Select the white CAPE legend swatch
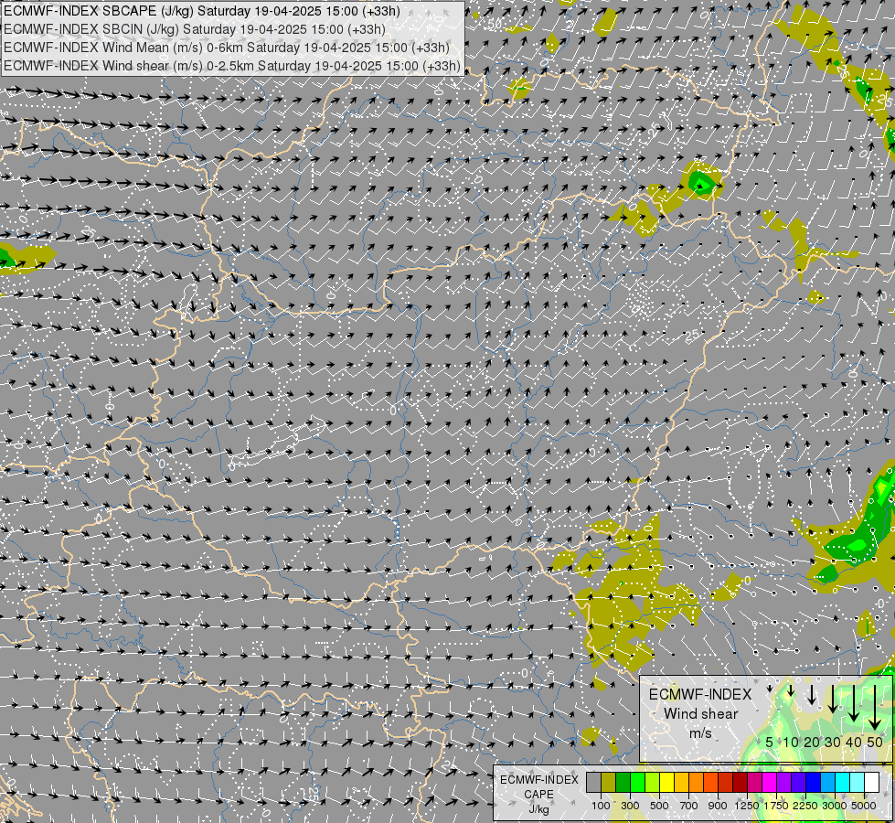The height and width of the screenshot is (823, 895). coord(871,782)
